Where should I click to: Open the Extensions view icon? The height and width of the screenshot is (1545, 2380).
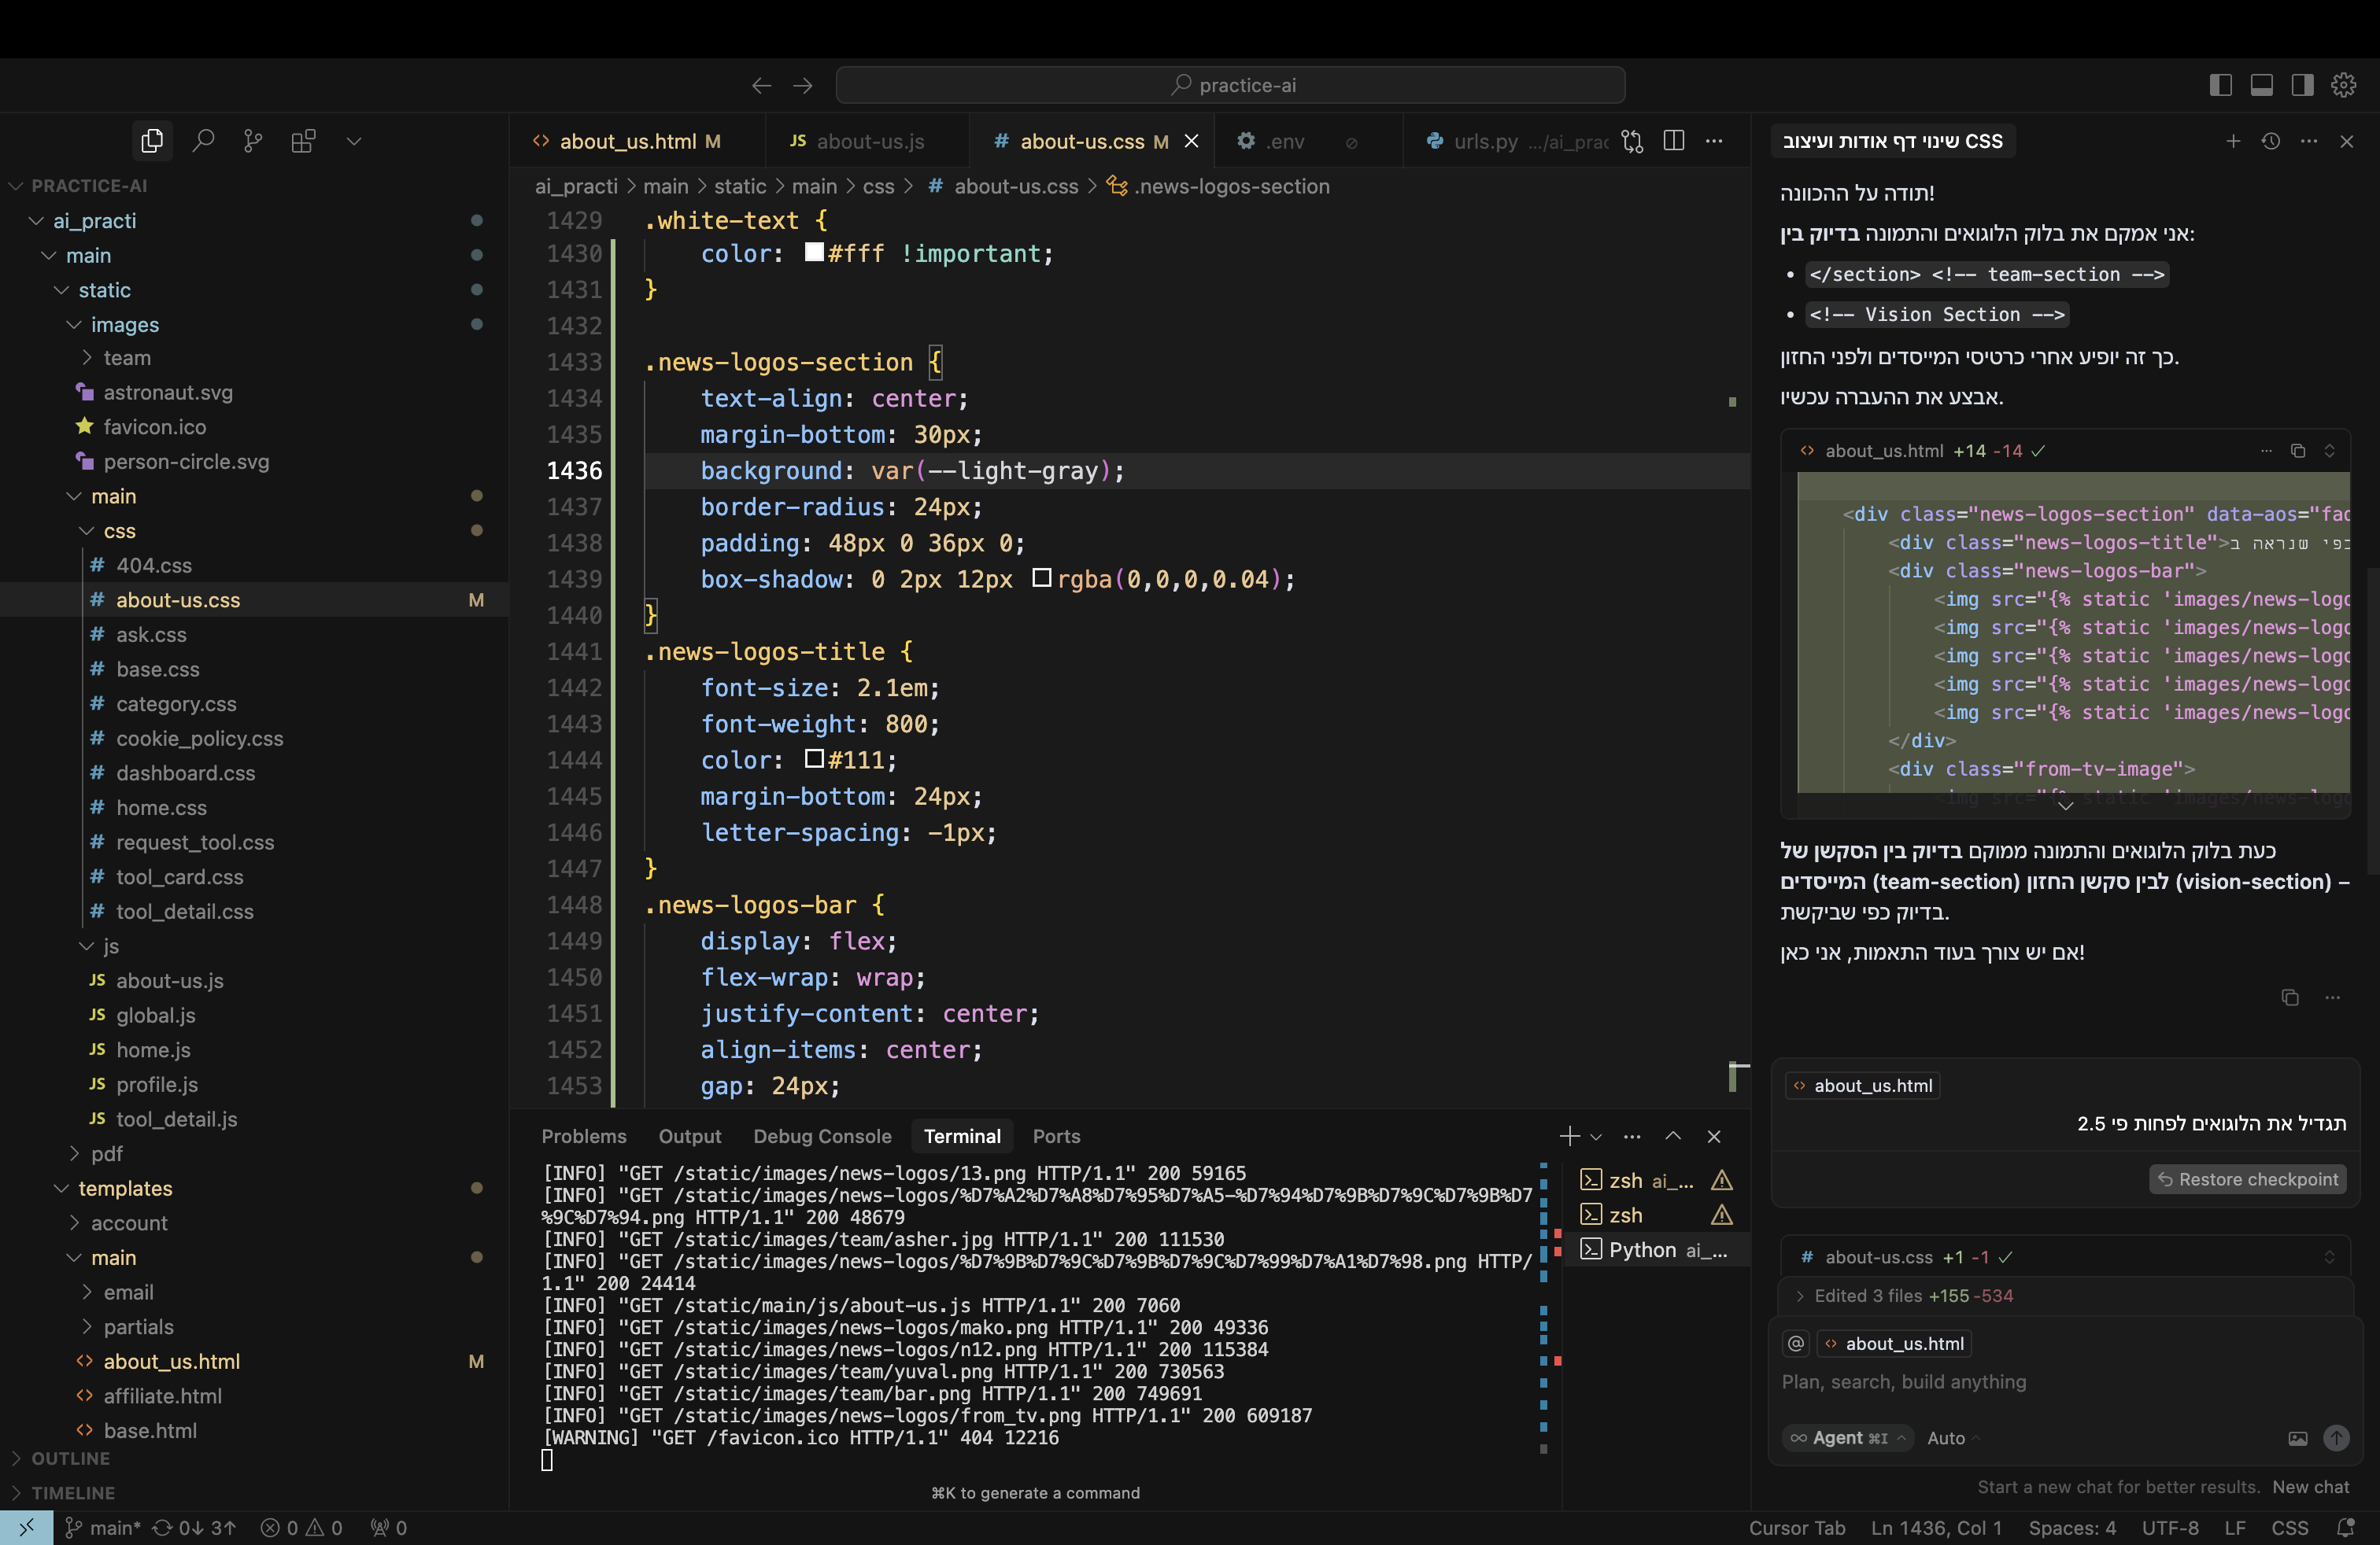[303, 141]
